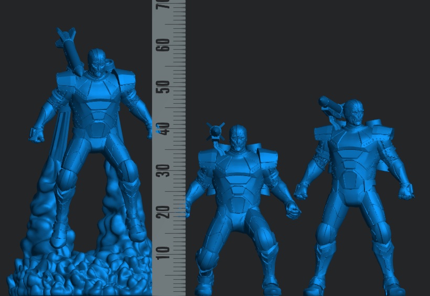Screen dimensions: 430x296
Task: Click the ruler label "50"
Action: pos(163,86)
